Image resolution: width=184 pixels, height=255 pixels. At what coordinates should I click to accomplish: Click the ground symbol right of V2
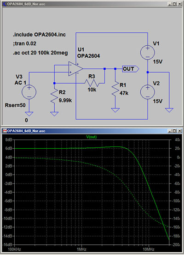(x=169, y=110)
